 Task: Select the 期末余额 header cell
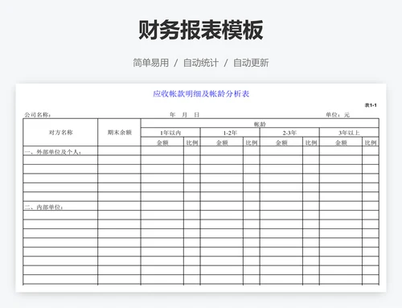pos(120,133)
